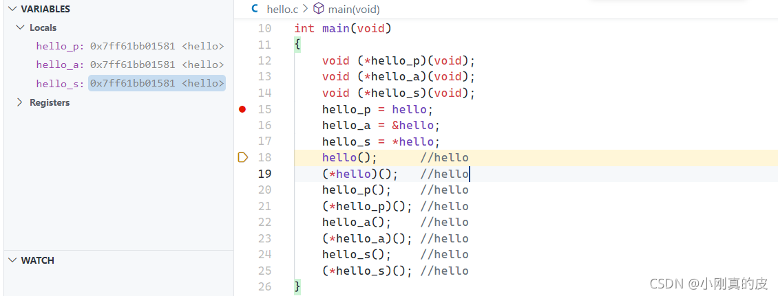
Task: Click the VARIABLES panel header title
Action: click(x=45, y=9)
